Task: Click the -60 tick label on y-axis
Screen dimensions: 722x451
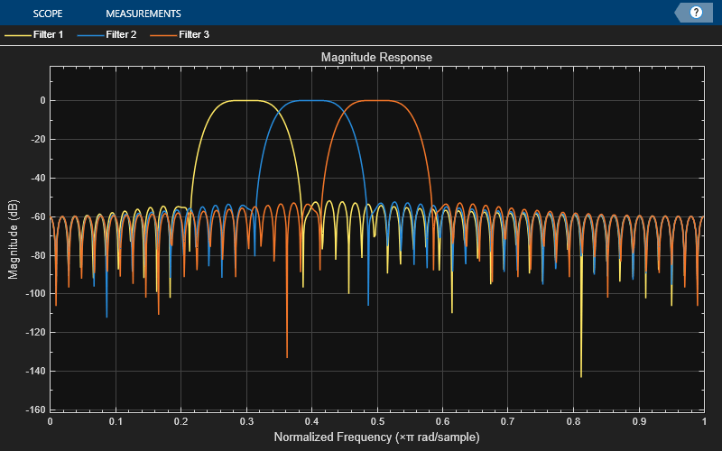Action: 35,217
